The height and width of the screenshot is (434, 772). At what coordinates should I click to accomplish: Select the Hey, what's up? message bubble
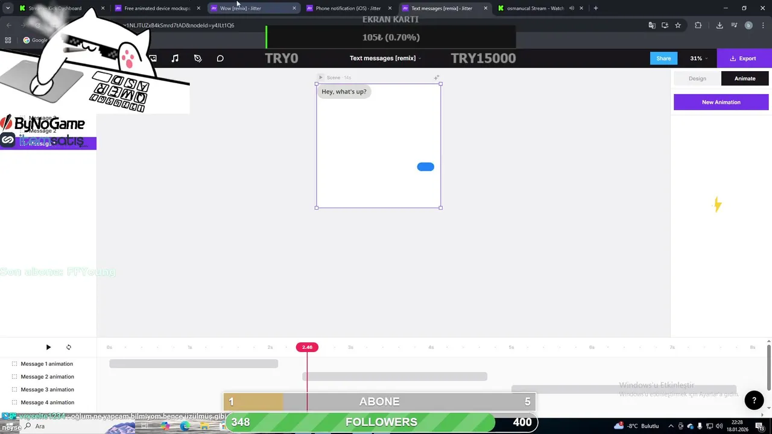344,92
